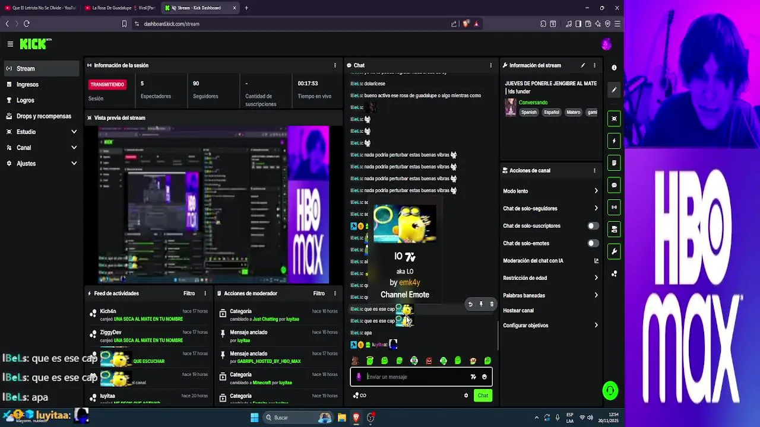Click the Conversando category link
This screenshot has width=760, height=427.
[533, 103]
